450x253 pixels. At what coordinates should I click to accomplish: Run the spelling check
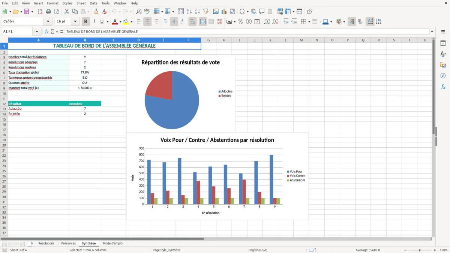tap(147, 12)
